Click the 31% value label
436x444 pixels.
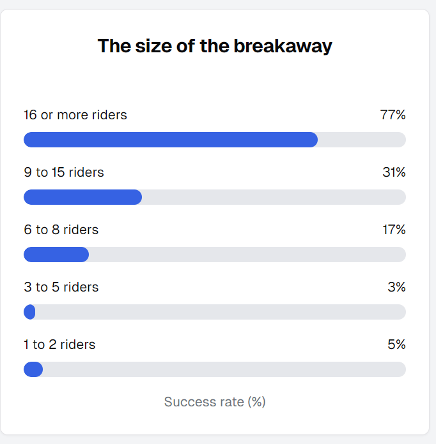(394, 172)
